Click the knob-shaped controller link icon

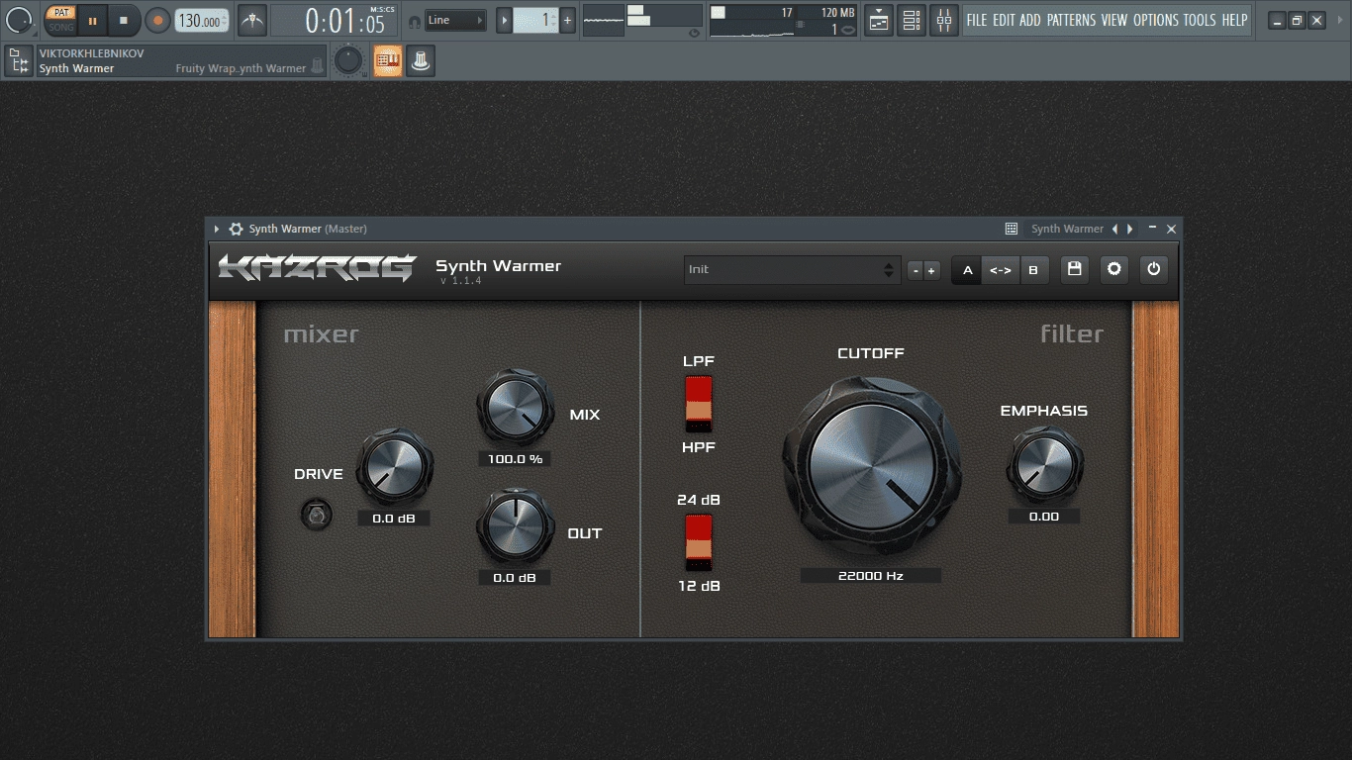pyautogui.click(x=421, y=61)
